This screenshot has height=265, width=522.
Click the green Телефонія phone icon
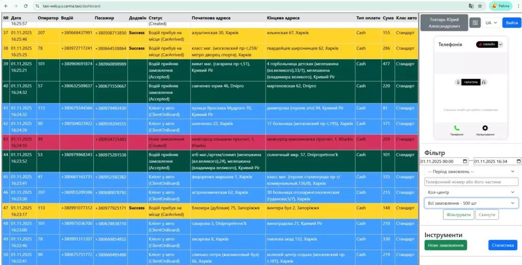point(456,128)
